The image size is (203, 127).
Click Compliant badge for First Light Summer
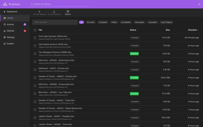point(135,38)
